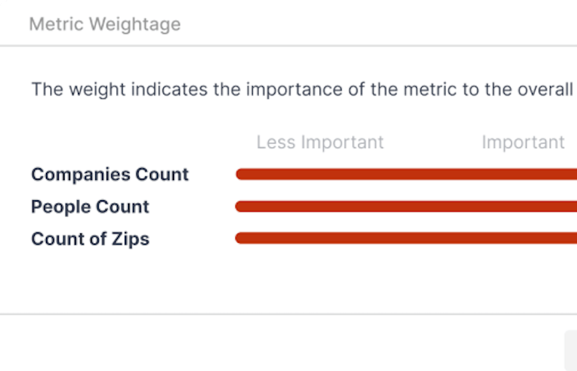Click the Count of Zips weight slider
Screen dimensions: 577x371
click(x=406, y=238)
